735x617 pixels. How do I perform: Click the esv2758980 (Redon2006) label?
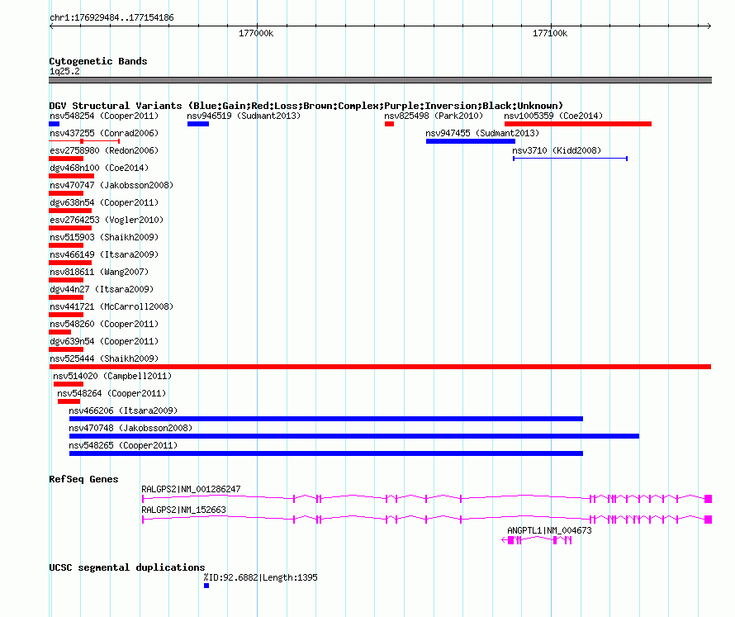point(104,150)
